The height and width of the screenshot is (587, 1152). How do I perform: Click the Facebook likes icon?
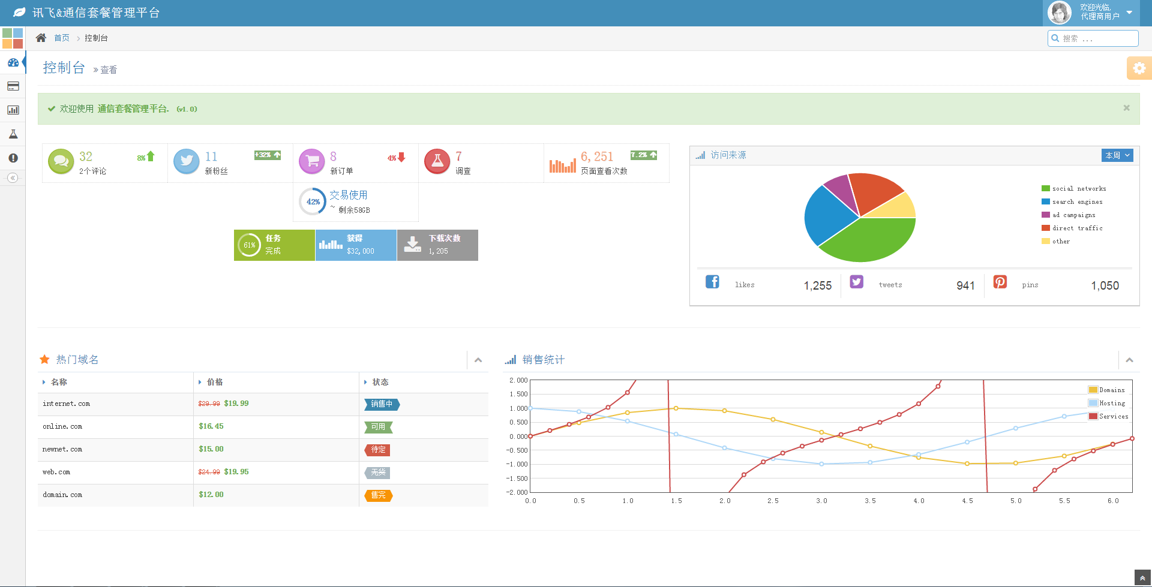pyautogui.click(x=712, y=282)
